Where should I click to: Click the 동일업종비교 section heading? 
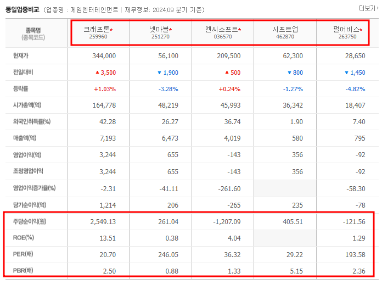[x=22, y=10]
